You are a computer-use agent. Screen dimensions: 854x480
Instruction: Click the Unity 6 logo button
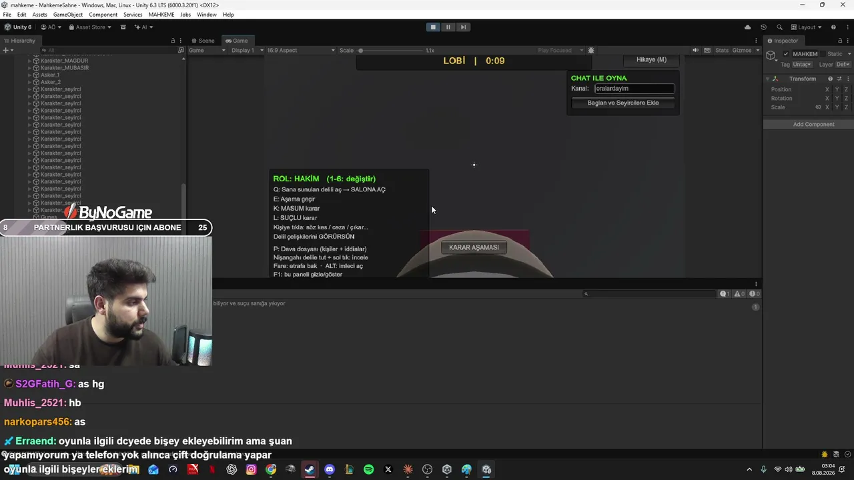(x=18, y=27)
